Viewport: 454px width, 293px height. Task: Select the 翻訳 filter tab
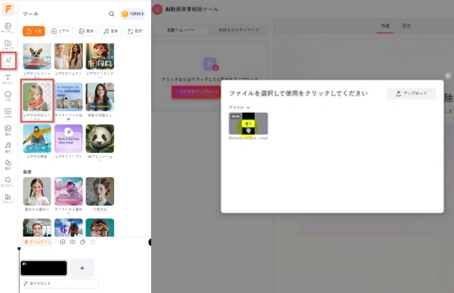pyautogui.click(x=135, y=31)
